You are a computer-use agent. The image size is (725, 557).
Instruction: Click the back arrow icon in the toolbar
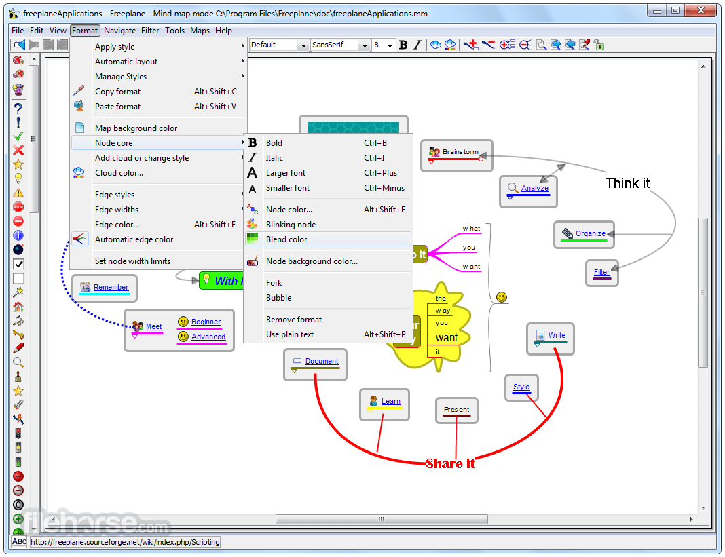pyautogui.click(x=20, y=45)
